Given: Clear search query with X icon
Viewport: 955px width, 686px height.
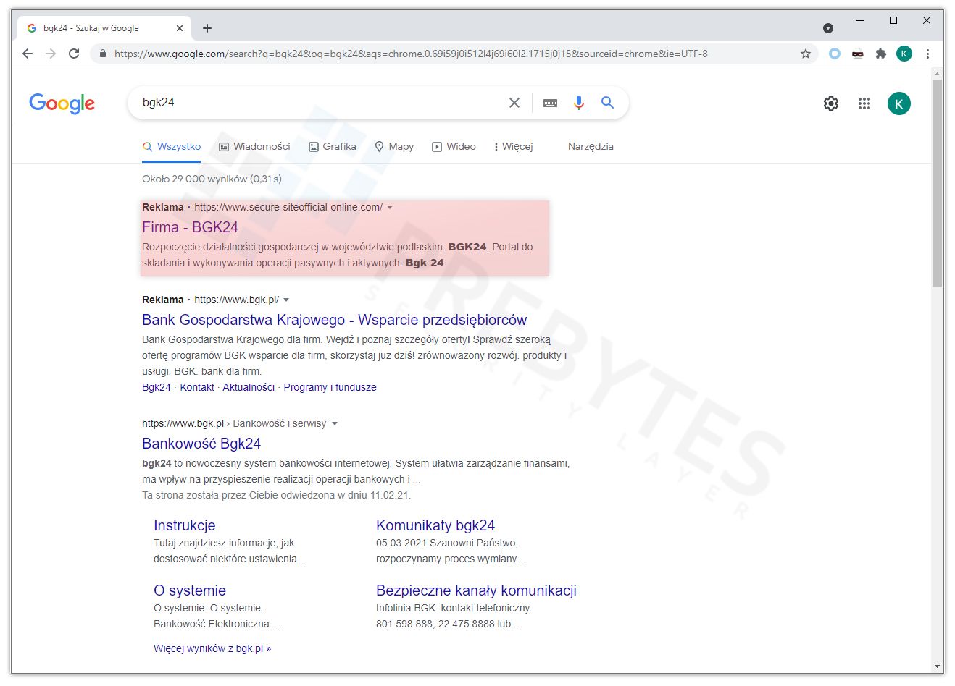Looking at the screenshot, I should [514, 103].
